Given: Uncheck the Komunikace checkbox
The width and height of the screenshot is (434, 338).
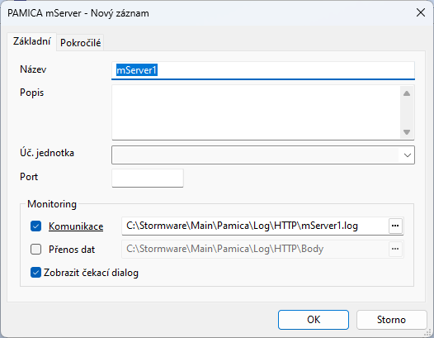Looking at the screenshot, I should point(36,226).
